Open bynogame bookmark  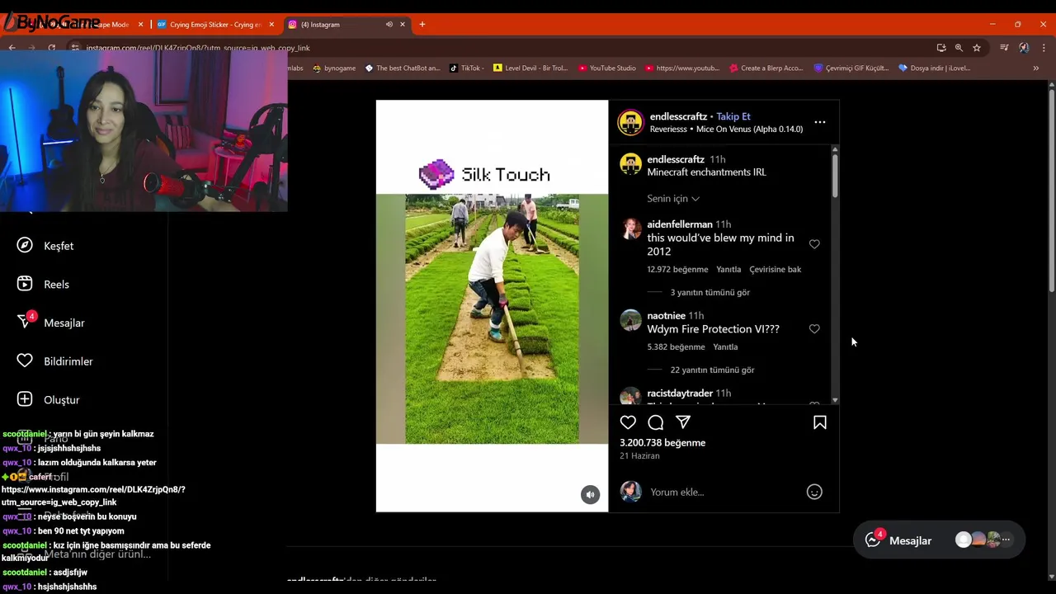tap(334, 68)
